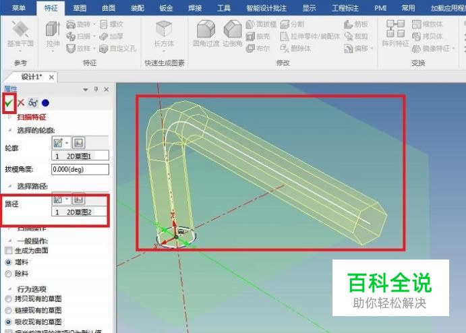Select the 偏移 offset tool
The width and height of the screenshot is (466, 333).
pos(356,48)
